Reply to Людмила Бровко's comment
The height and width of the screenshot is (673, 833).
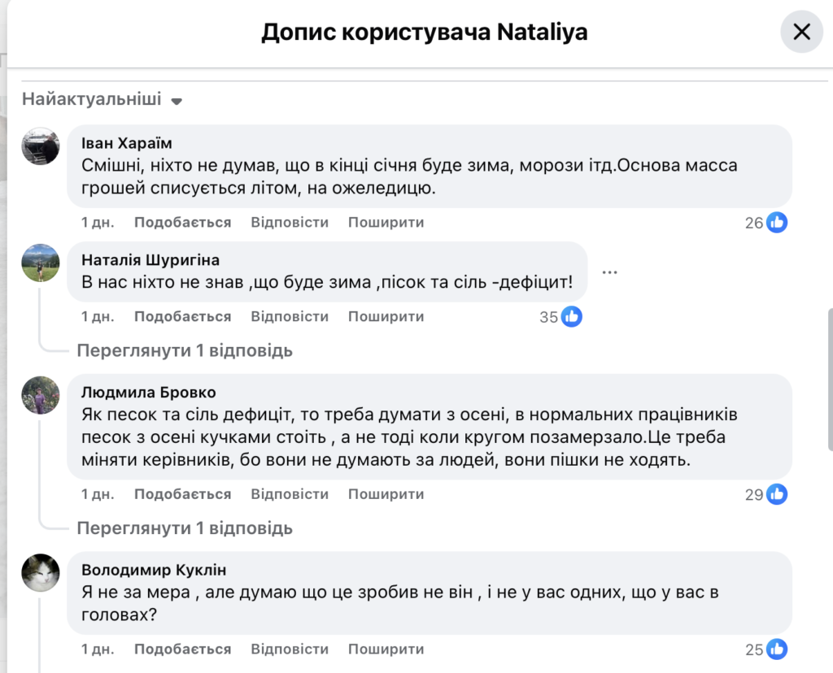[x=290, y=494]
